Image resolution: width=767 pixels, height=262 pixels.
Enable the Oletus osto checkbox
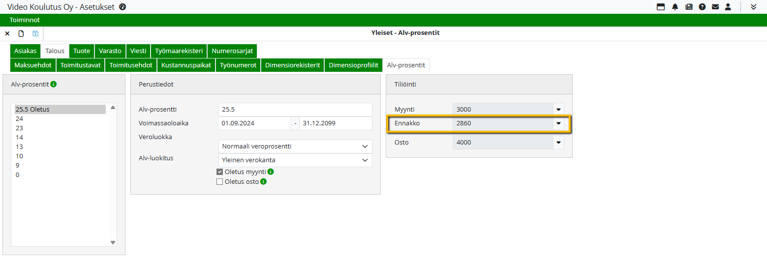pos(220,182)
